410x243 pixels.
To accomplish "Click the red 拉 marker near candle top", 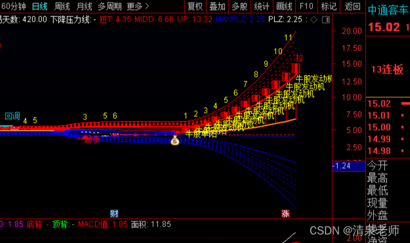I will coord(299,58).
